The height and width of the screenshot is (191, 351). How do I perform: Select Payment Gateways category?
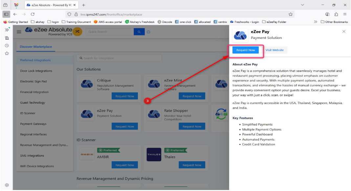(x=45, y=124)
